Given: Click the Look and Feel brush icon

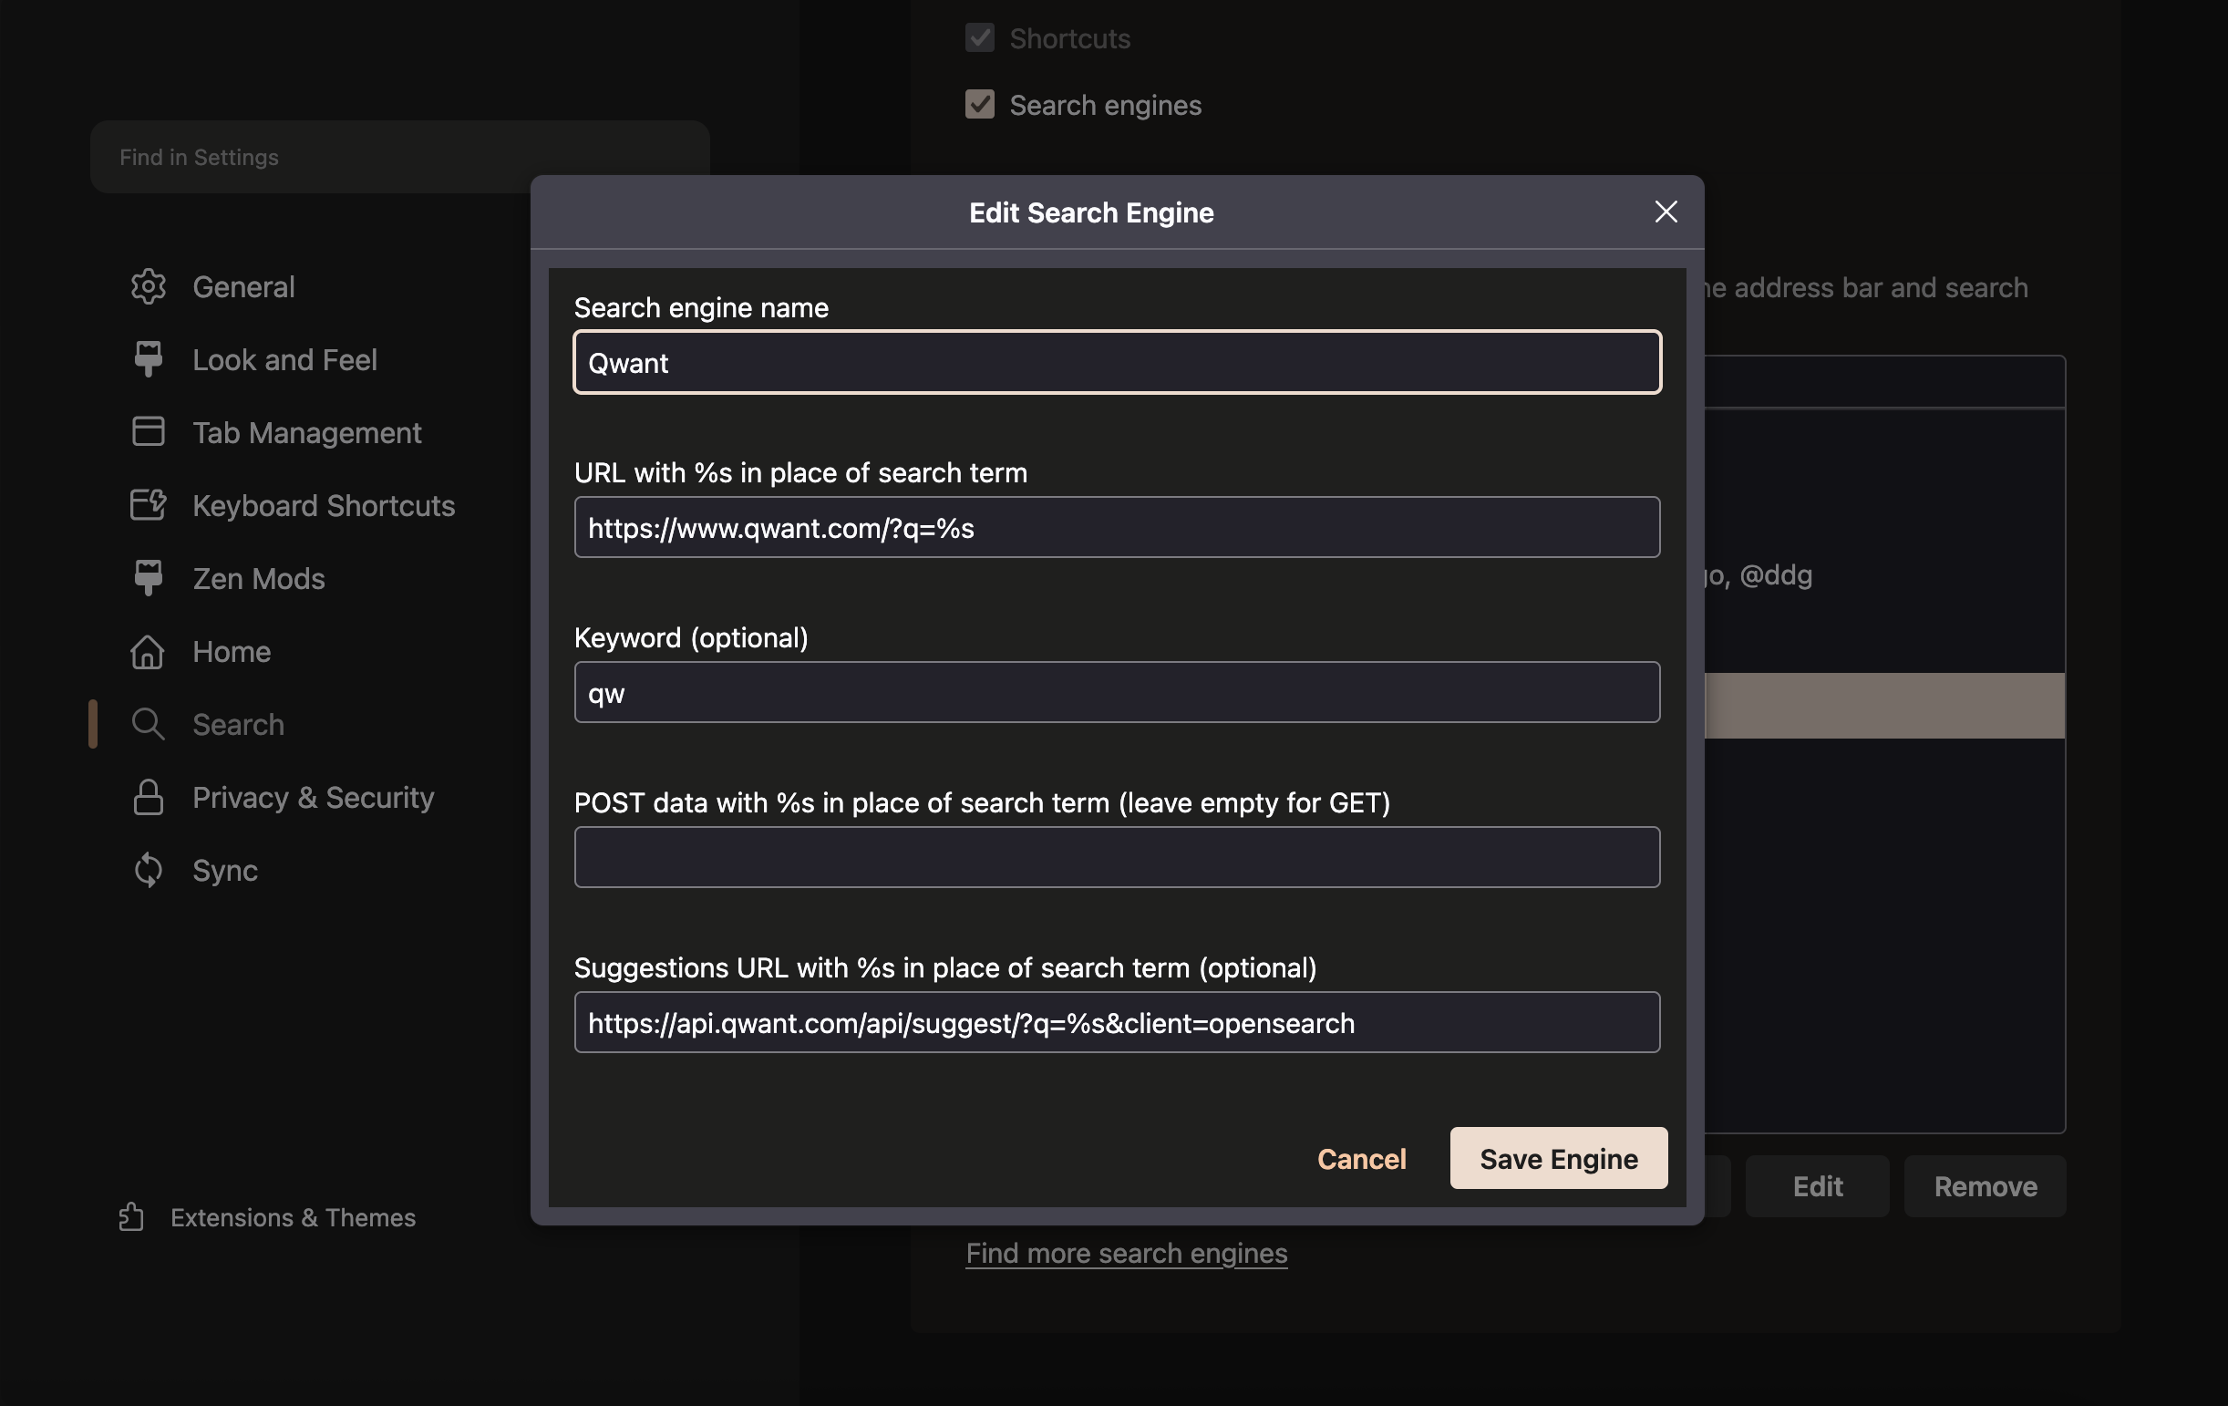Looking at the screenshot, I should point(148,359).
